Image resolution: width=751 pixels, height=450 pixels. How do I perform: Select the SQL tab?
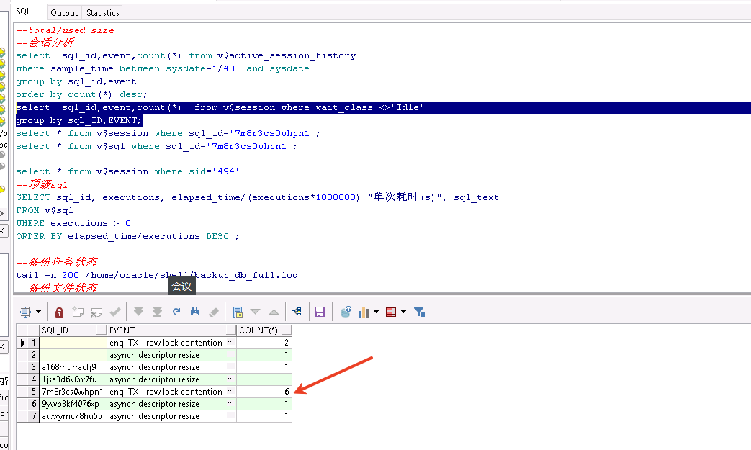coord(24,12)
